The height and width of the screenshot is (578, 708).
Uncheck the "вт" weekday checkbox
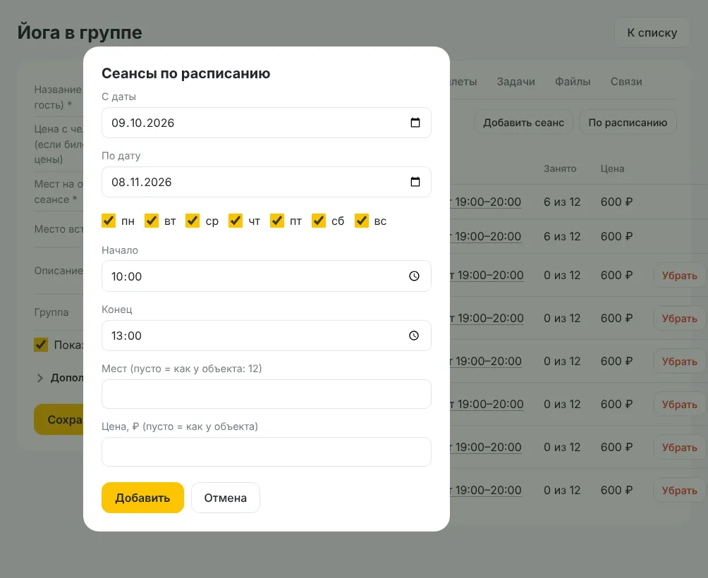[x=152, y=221]
